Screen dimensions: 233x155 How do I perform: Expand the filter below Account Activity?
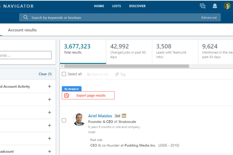(x=49, y=99)
